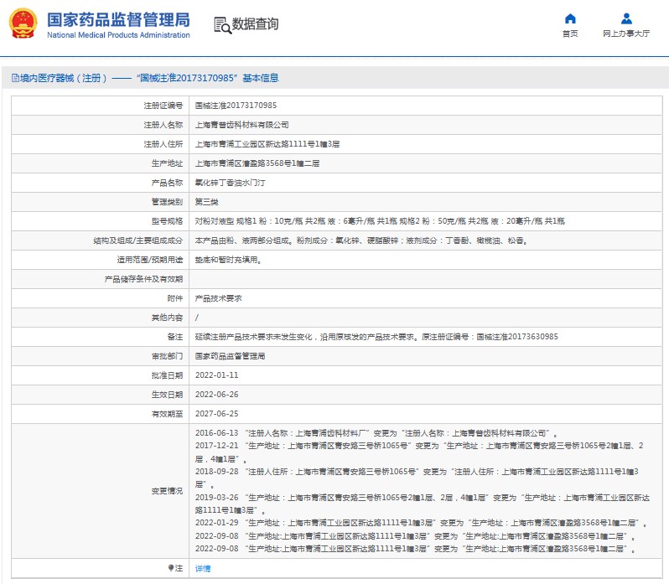This screenshot has height=584, width=669.
Task: Open 网上办事大厅 user icon
Action: (x=626, y=18)
